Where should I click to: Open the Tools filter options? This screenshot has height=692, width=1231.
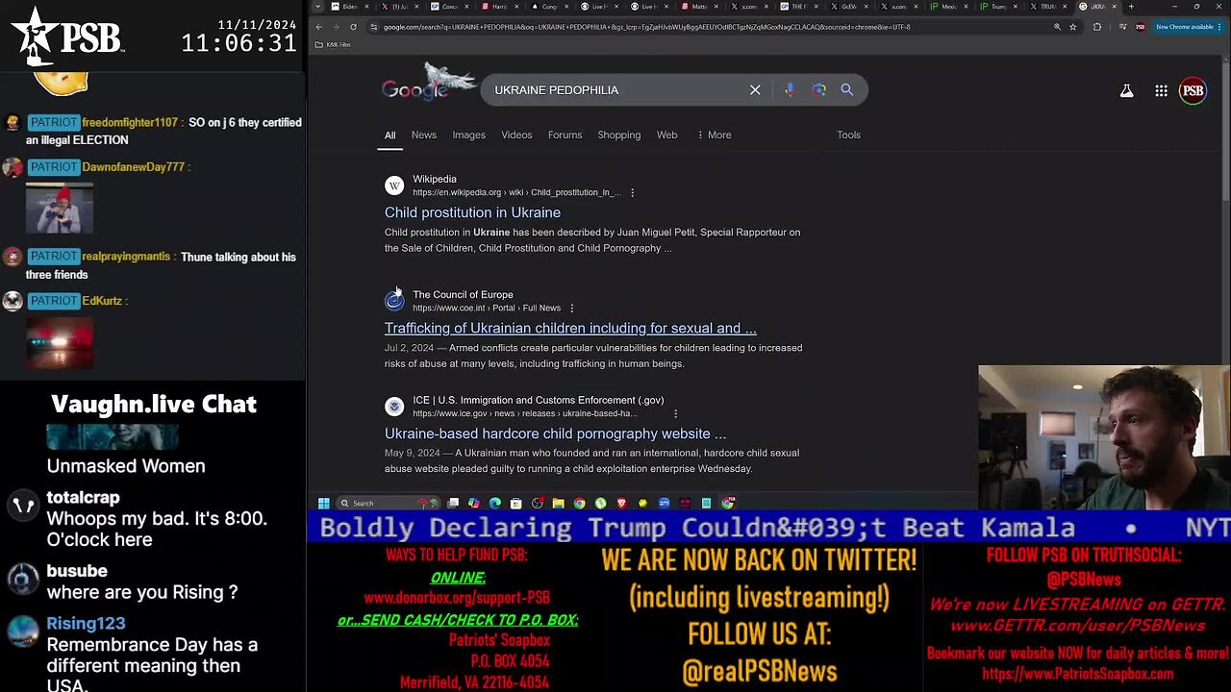click(x=848, y=135)
